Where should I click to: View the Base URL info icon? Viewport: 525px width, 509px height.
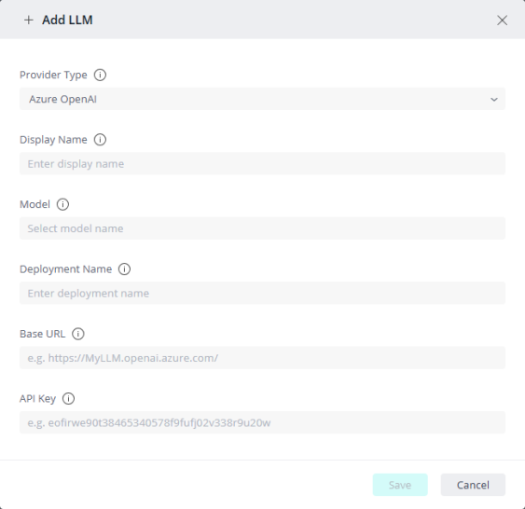78,334
